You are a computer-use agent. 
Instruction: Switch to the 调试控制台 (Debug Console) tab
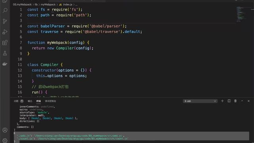[x=50, y=101]
